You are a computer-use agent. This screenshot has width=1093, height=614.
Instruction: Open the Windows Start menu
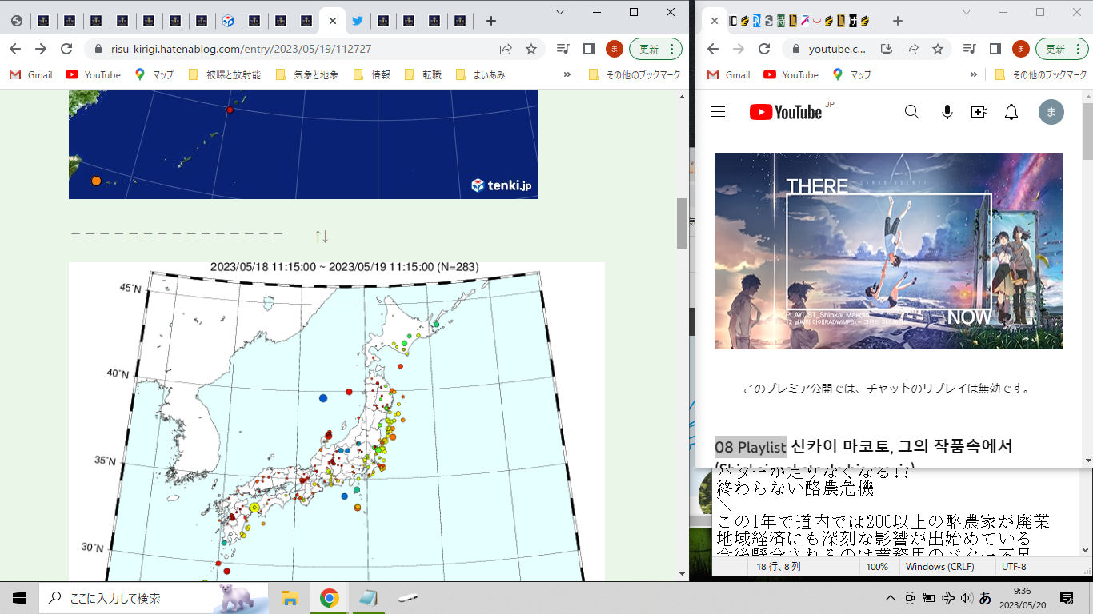click(19, 598)
